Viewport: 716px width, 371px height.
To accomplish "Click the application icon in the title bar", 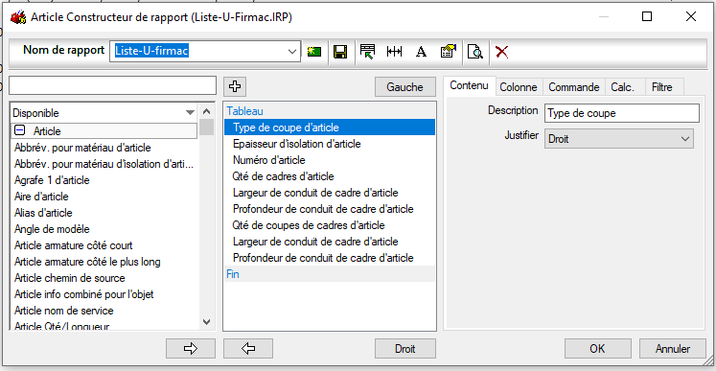I will pos(18,17).
